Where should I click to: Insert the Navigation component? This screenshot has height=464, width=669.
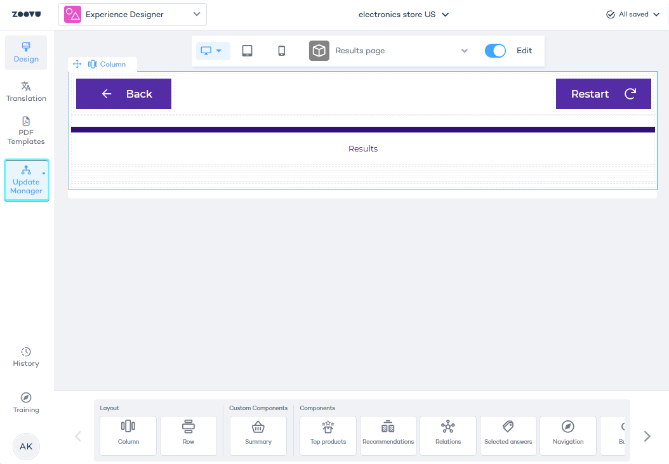click(568, 435)
